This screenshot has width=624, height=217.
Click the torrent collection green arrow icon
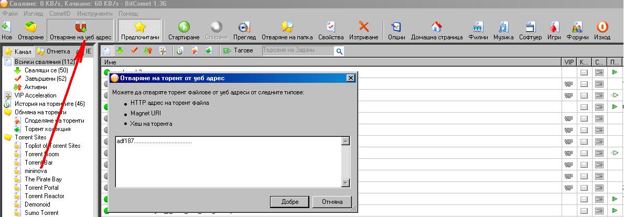(209, 51)
